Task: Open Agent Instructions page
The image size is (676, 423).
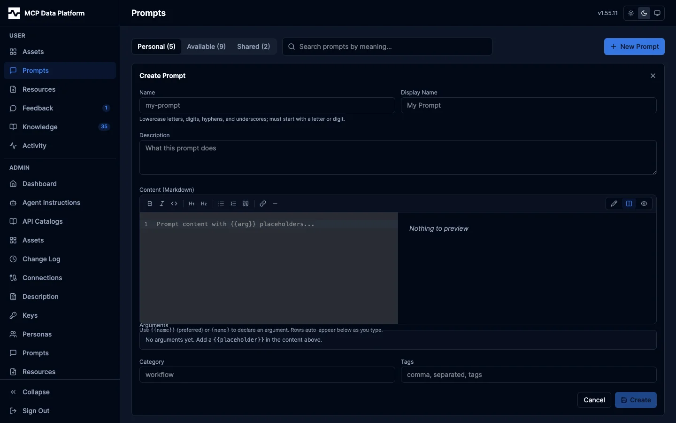Action: 60,203
